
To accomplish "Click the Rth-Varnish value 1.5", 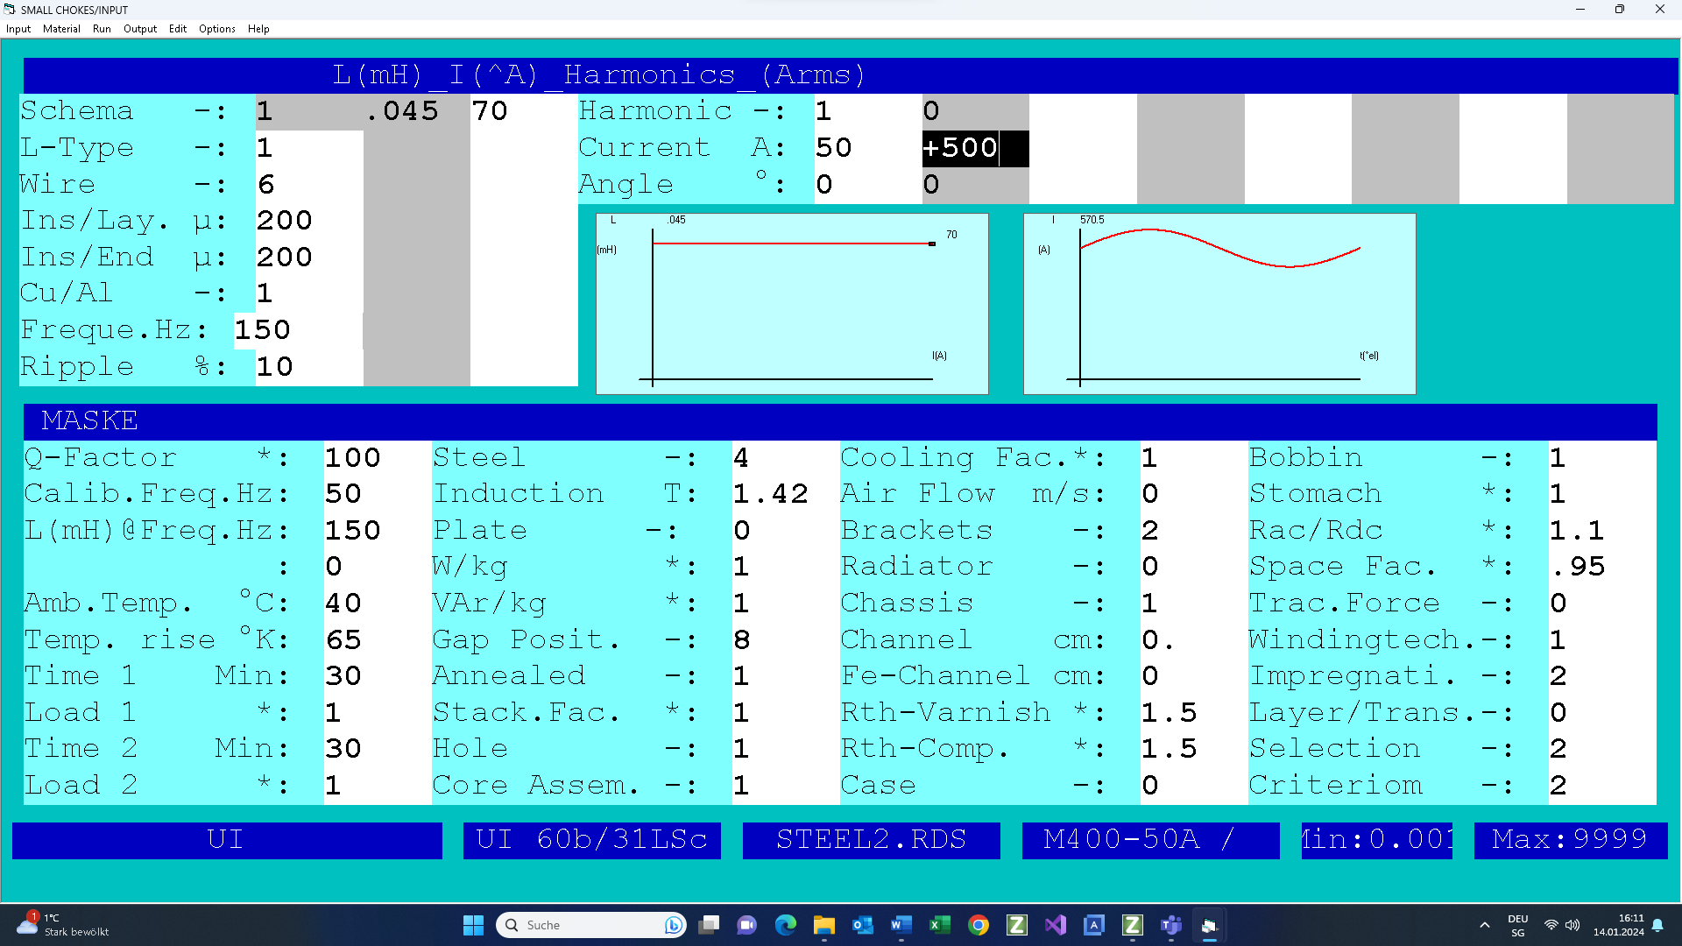I will pyautogui.click(x=1194, y=713).
